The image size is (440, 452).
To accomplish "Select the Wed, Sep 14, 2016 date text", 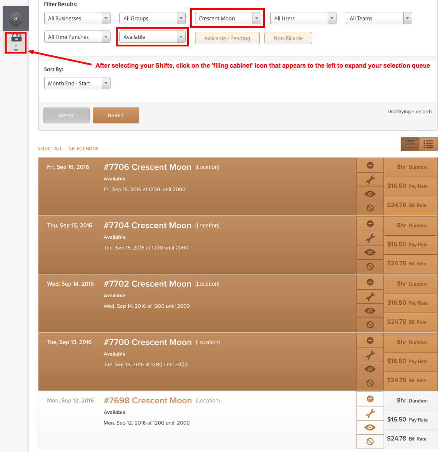I will pos(70,284).
